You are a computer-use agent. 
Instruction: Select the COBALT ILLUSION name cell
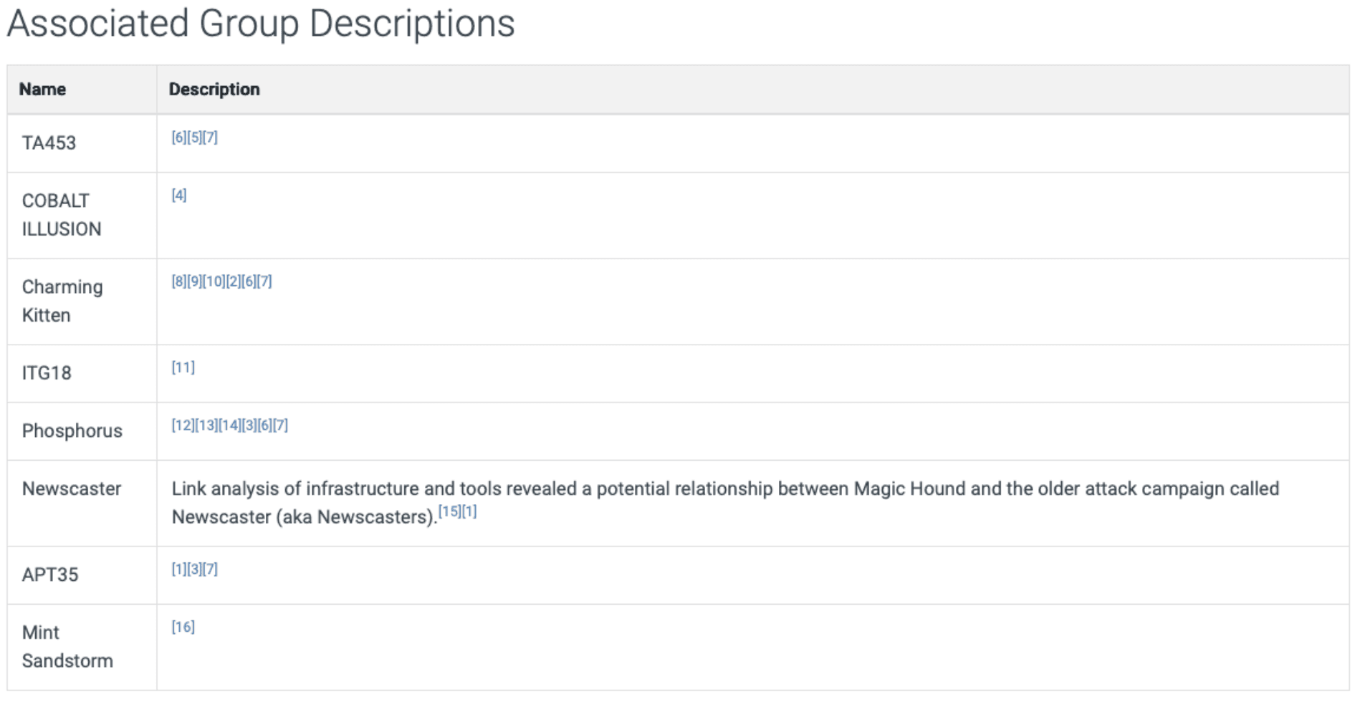coord(62,215)
